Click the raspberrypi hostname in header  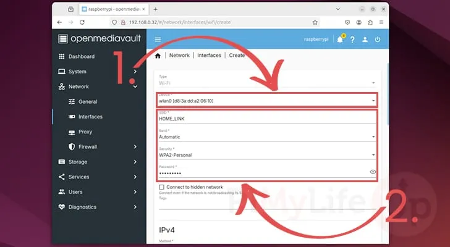click(x=316, y=40)
